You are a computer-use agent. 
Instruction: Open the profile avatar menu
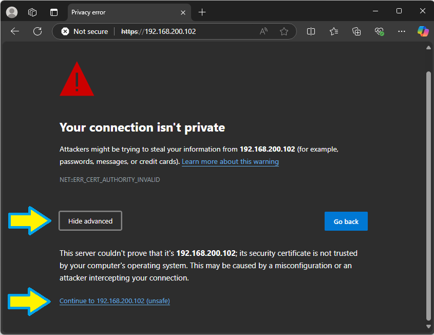(11, 12)
